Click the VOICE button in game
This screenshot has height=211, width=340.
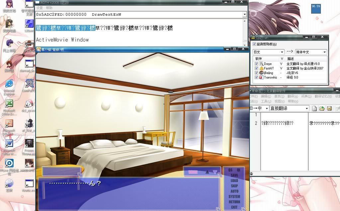pyautogui.click(x=193, y=172)
